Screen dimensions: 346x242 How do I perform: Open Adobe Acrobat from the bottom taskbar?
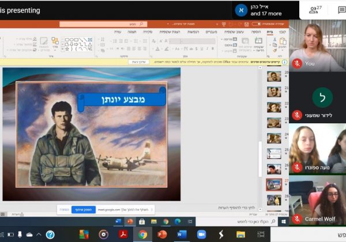coord(123,235)
